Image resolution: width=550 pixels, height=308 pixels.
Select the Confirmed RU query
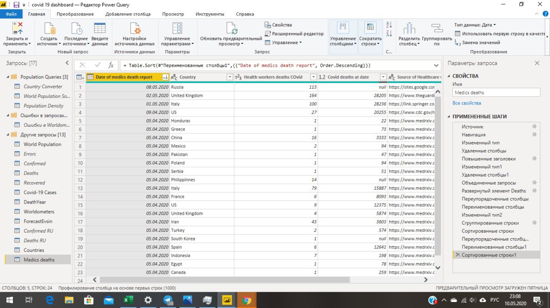point(38,231)
